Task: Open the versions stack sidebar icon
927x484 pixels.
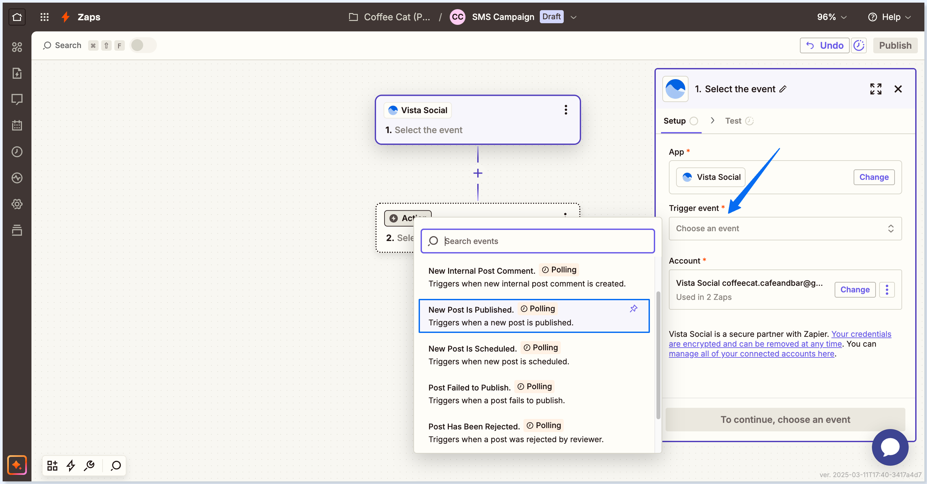Action: click(x=17, y=230)
